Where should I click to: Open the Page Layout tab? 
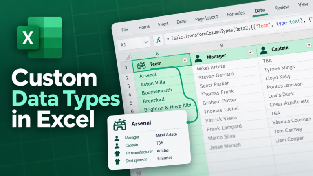point(206,18)
